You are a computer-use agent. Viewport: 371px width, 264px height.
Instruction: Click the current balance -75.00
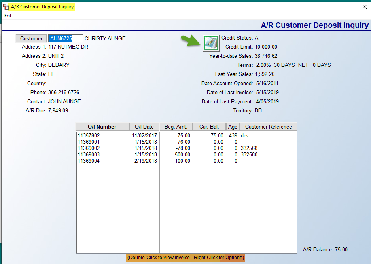point(216,135)
